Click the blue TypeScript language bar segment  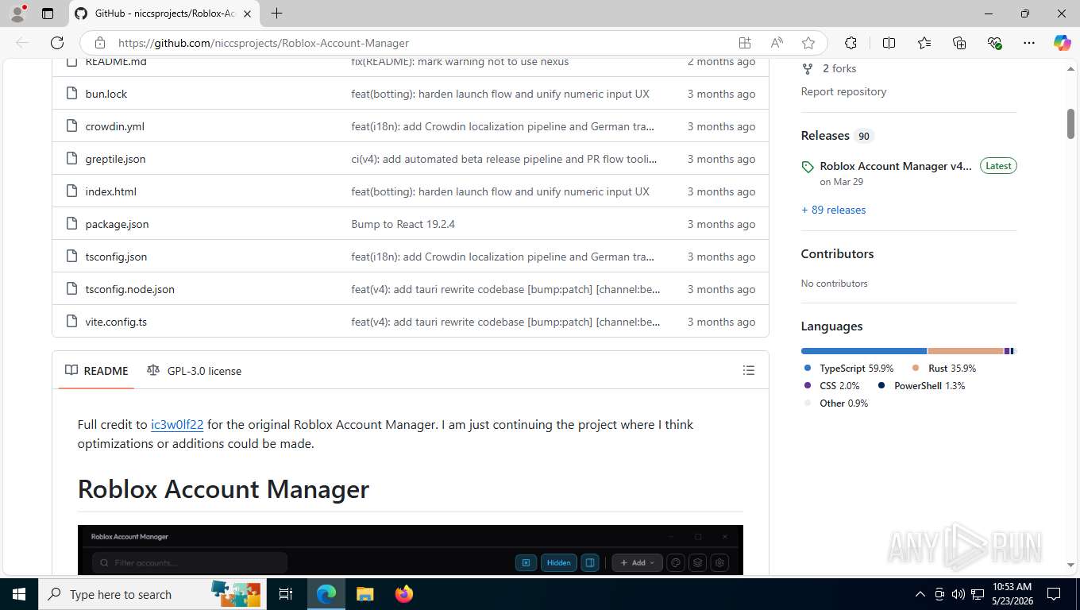[863, 351]
